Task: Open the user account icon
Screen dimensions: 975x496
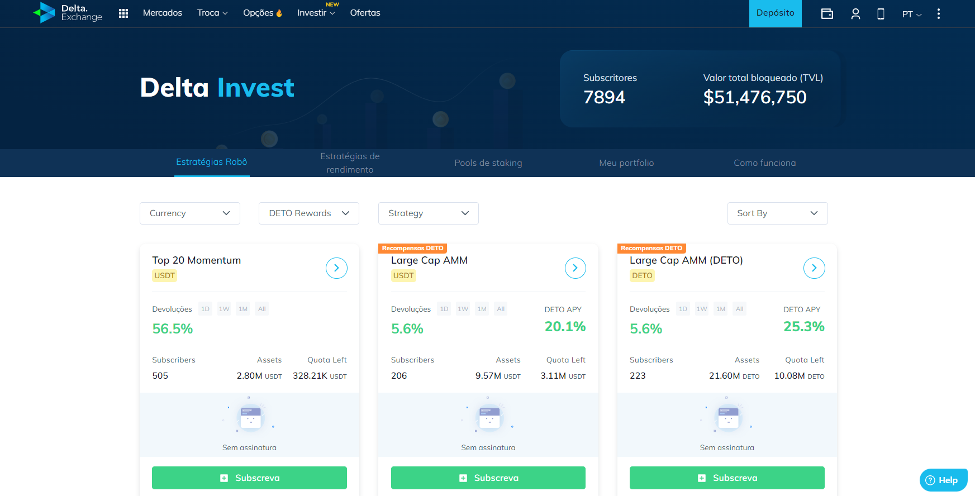Action: (855, 14)
